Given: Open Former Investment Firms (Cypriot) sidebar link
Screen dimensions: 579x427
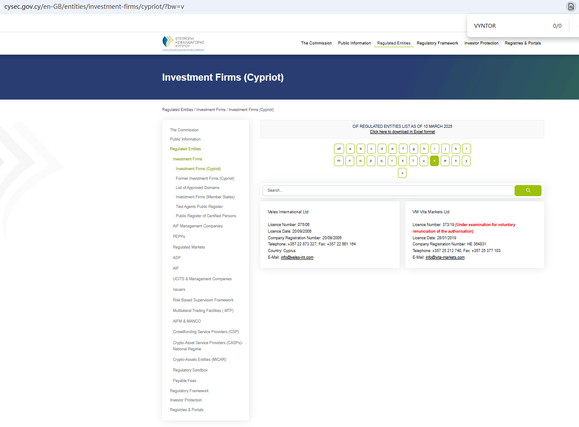Looking at the screenshot, I should tap(205, 178).
